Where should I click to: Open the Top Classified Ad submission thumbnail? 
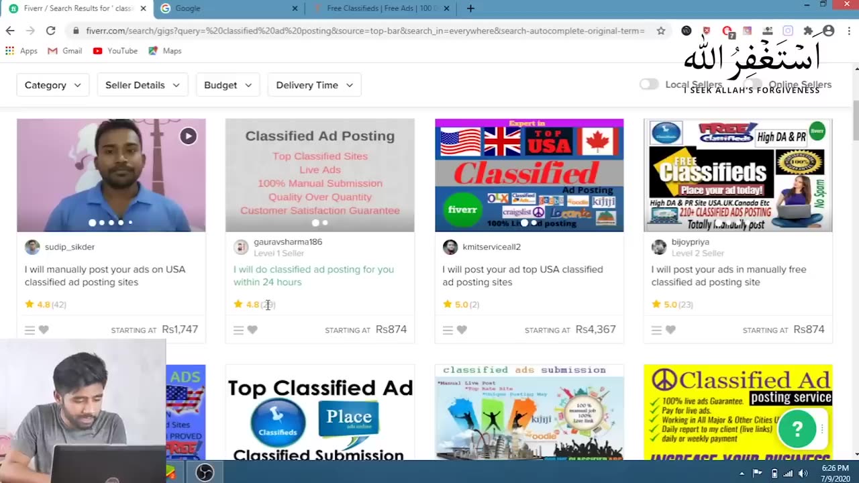[x=320, y=413]
